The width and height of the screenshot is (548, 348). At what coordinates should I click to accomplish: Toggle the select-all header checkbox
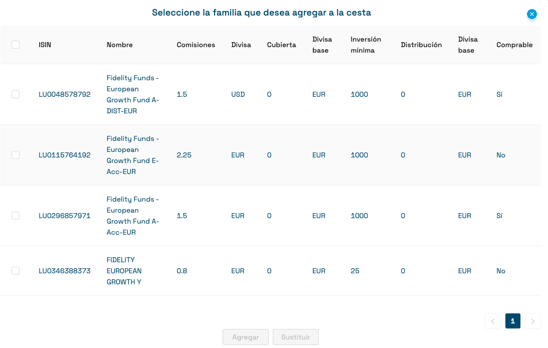(16, 45)
